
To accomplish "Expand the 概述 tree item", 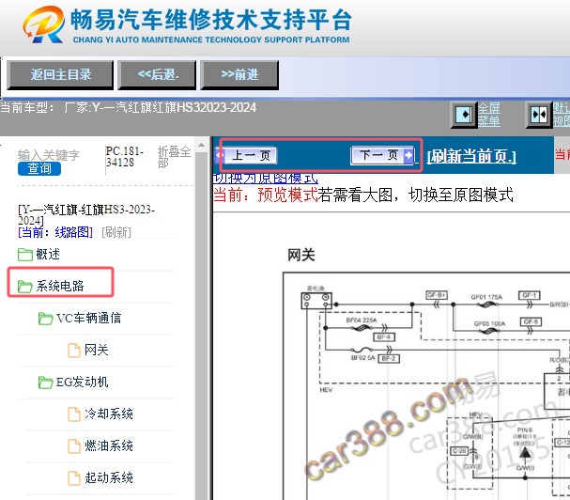I will tap(48, 255).
